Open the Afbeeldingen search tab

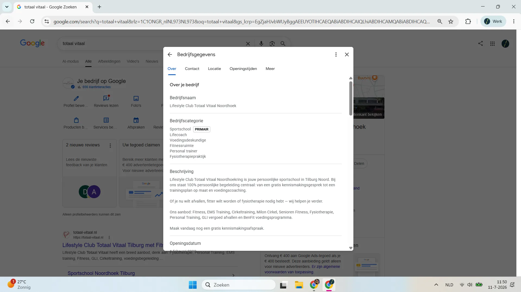point(109,61)
